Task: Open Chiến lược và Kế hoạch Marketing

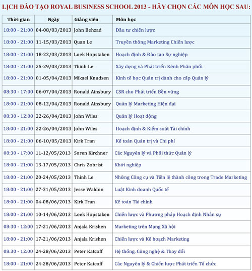Action: 152,239
